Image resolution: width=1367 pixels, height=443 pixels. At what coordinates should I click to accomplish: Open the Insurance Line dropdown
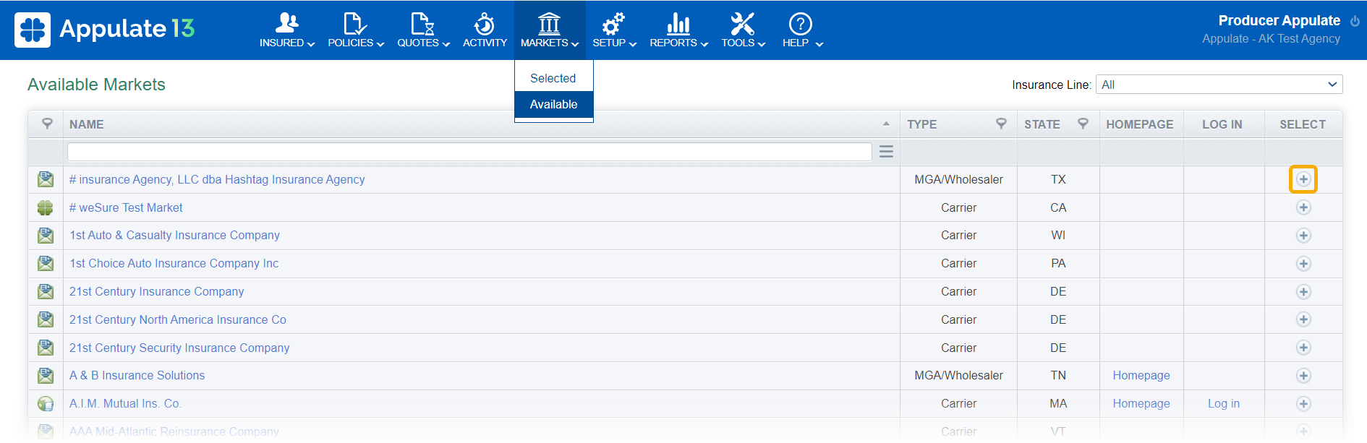[1219, 85]
